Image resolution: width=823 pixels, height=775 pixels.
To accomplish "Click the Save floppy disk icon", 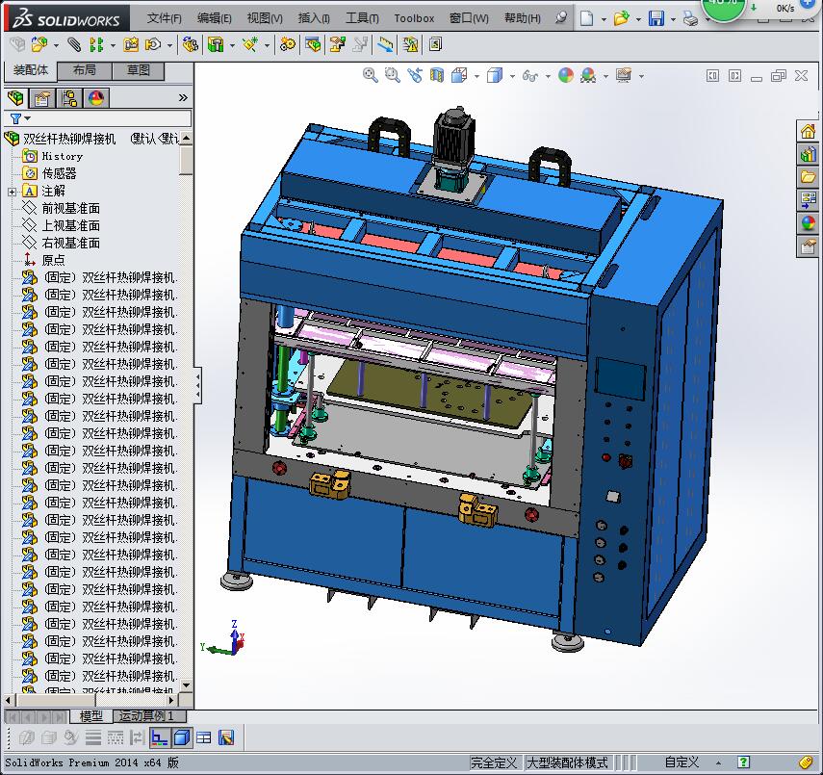I will pyautogui.click(x=656, y=19).
